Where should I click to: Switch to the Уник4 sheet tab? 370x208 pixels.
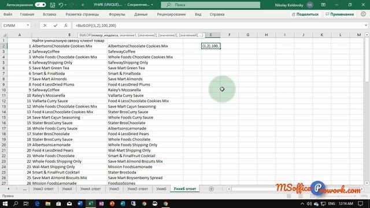[x=67, y=189]
